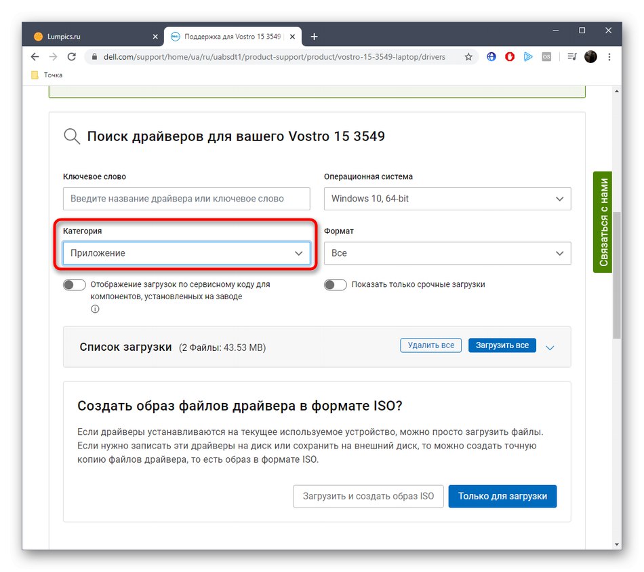The image size is (644, 572).
Task: Click the Загрузить все button
Action: click(x=502, y=345)
